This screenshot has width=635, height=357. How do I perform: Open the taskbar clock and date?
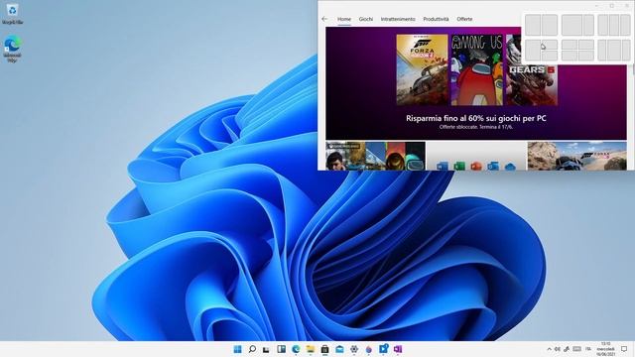coord(606,349)
